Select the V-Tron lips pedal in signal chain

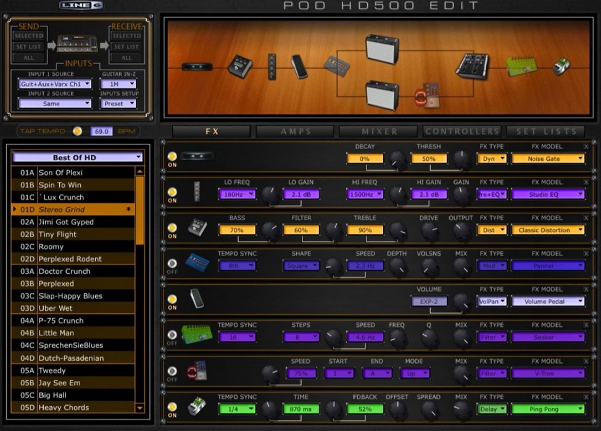pos(428,95)
